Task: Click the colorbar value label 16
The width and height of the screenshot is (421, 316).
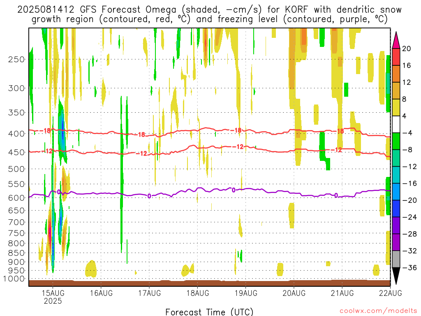Action: (407, 65)
